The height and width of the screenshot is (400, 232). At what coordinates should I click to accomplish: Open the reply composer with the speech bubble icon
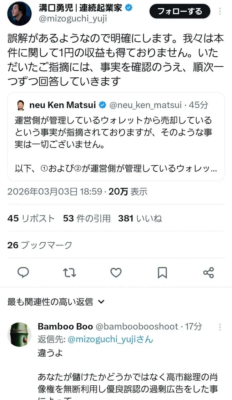[x=23, y=272]
